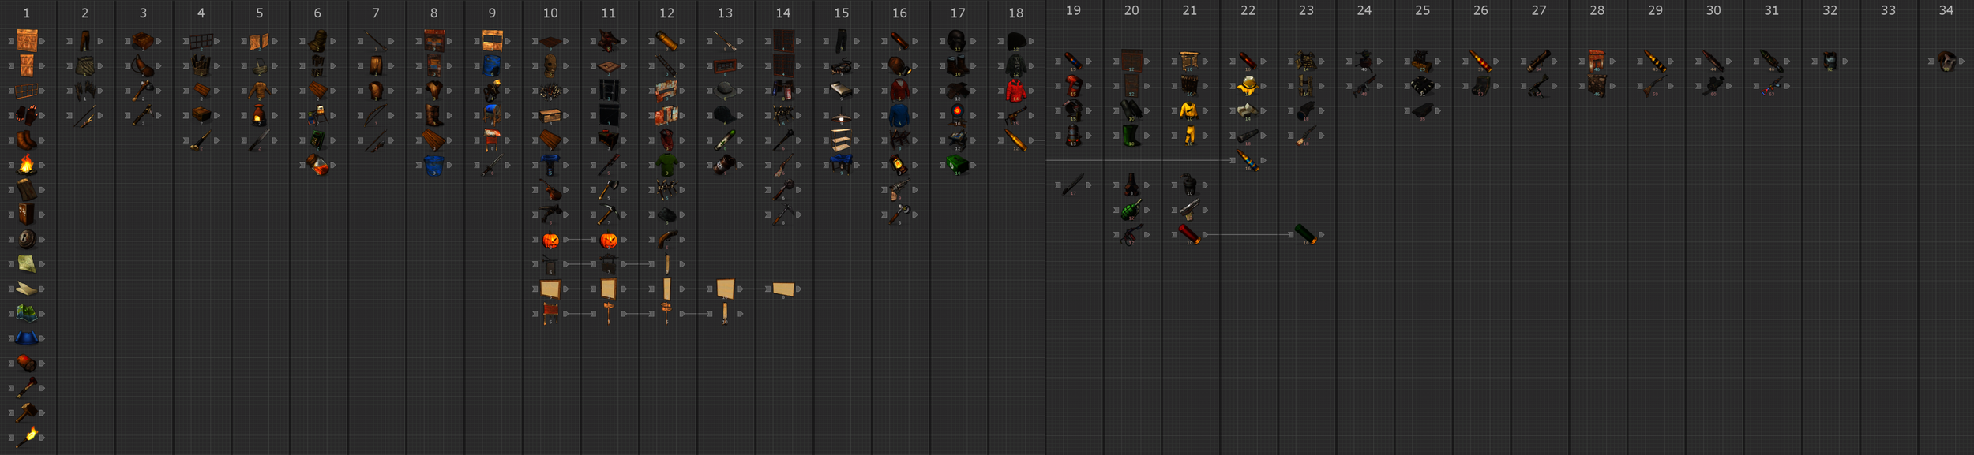The image size is (1974, 455).
Task: Select the black pants icon in column 15
Action: coord(841,41)
